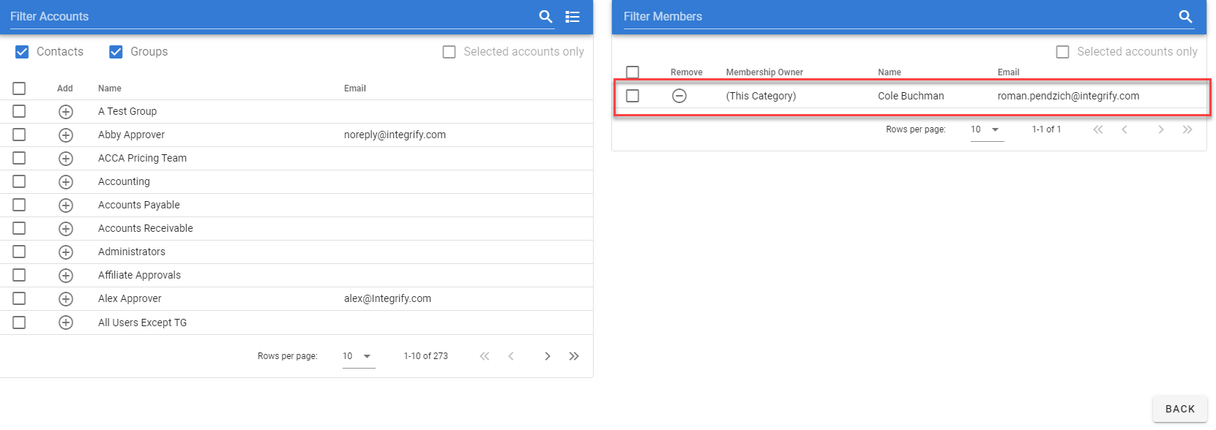
Task: Add Accounts Payable using plus icon
Action: (66, 205)
